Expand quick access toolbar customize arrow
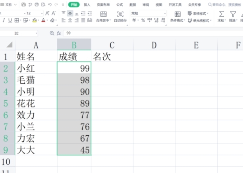The height and width of the screenshot is (173, 243). coord(63,5)
